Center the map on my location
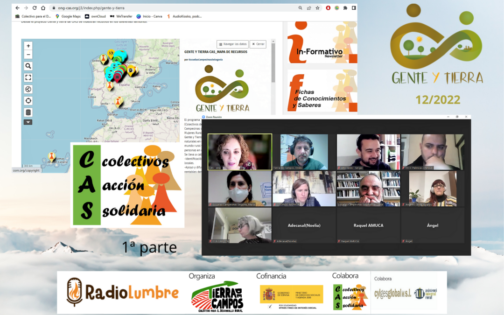 click(x=28, y=101)
